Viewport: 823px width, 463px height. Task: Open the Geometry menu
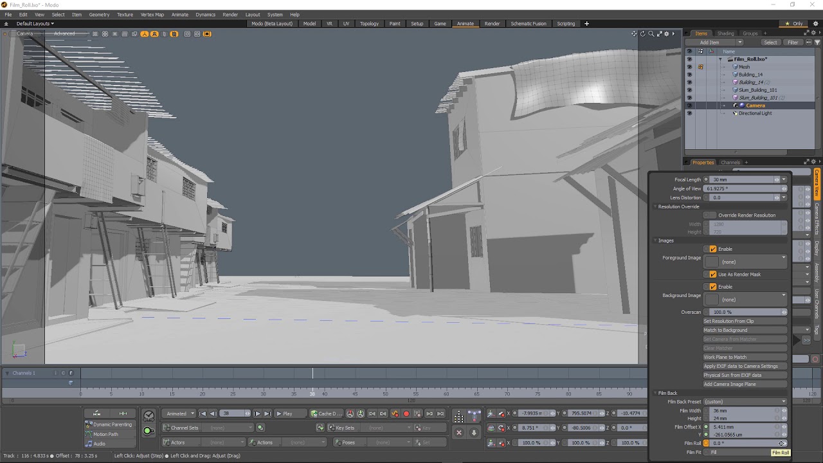[x=99, y=14]
